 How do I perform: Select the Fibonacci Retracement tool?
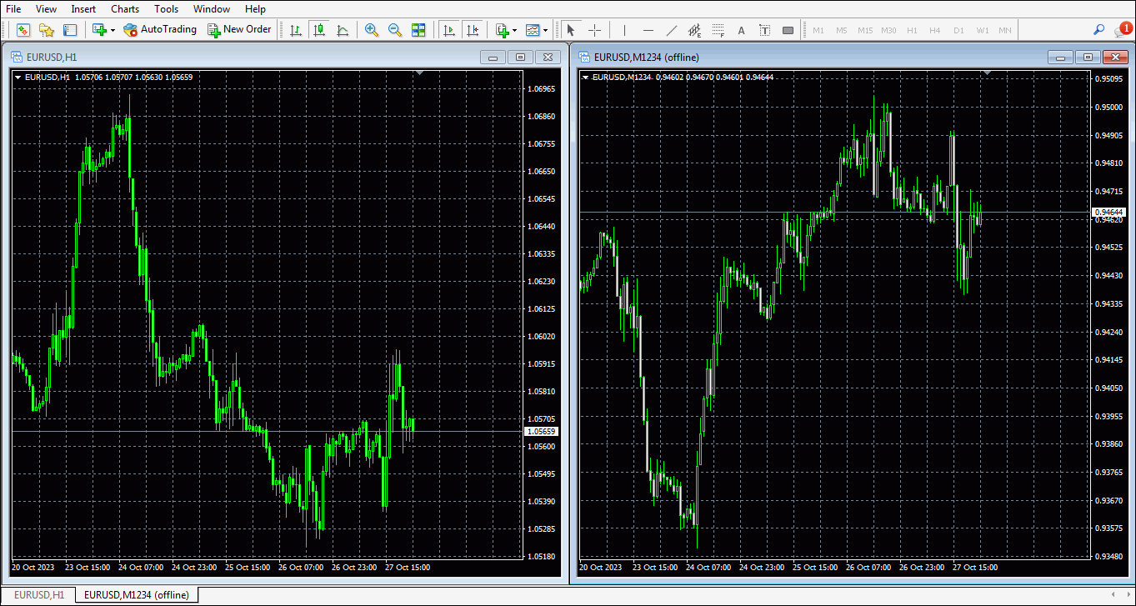click(x=718, y=30)
